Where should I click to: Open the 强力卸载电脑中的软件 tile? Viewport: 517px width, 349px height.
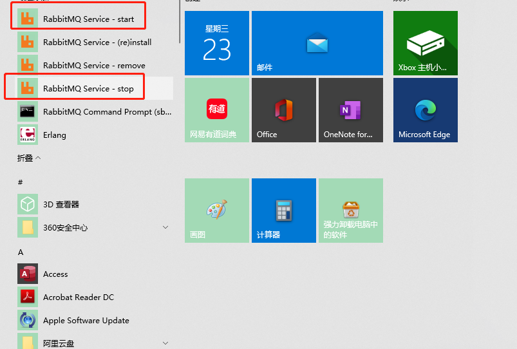pos(351,211)
